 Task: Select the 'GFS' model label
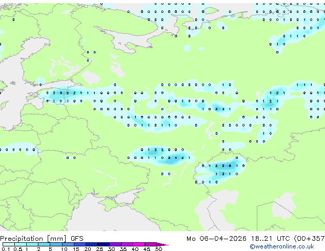point(77,239)
